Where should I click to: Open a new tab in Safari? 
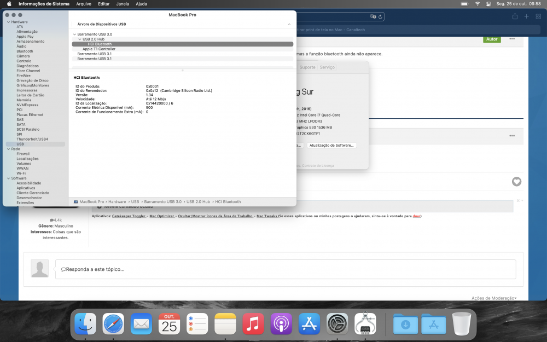[x=526, y=16]
